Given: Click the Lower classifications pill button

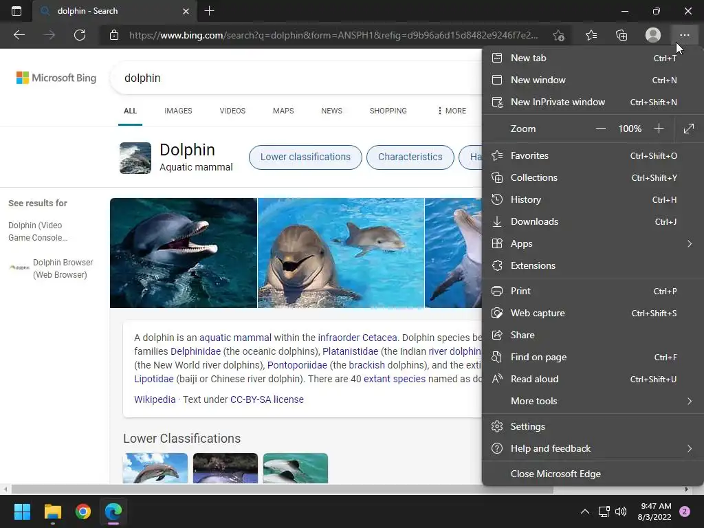Looking at the screenshot, I should [305, 157].
